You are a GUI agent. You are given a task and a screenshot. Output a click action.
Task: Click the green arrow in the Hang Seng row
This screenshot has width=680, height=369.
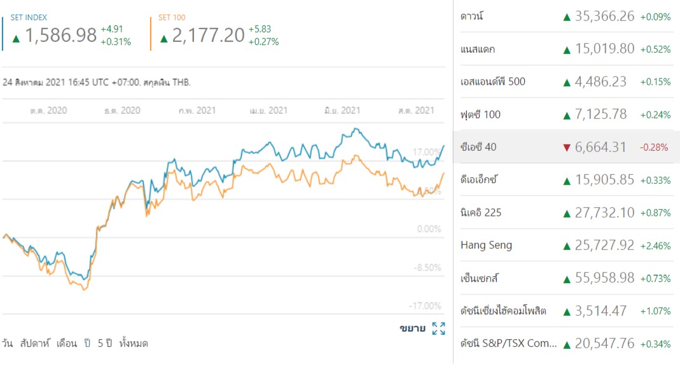coord(567,246)
